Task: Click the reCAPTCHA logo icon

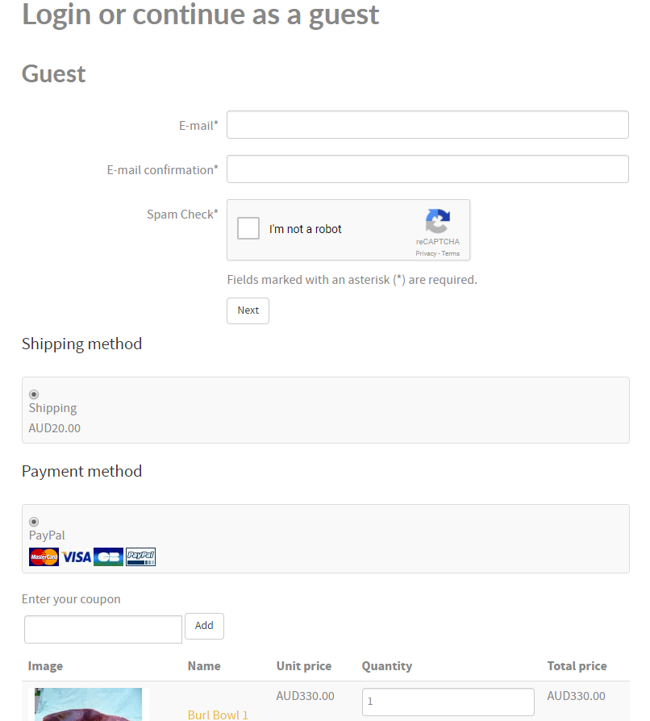Action: 438,222
